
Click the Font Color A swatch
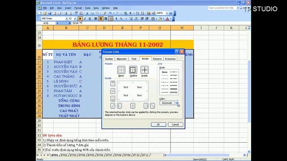click(167, 19)
